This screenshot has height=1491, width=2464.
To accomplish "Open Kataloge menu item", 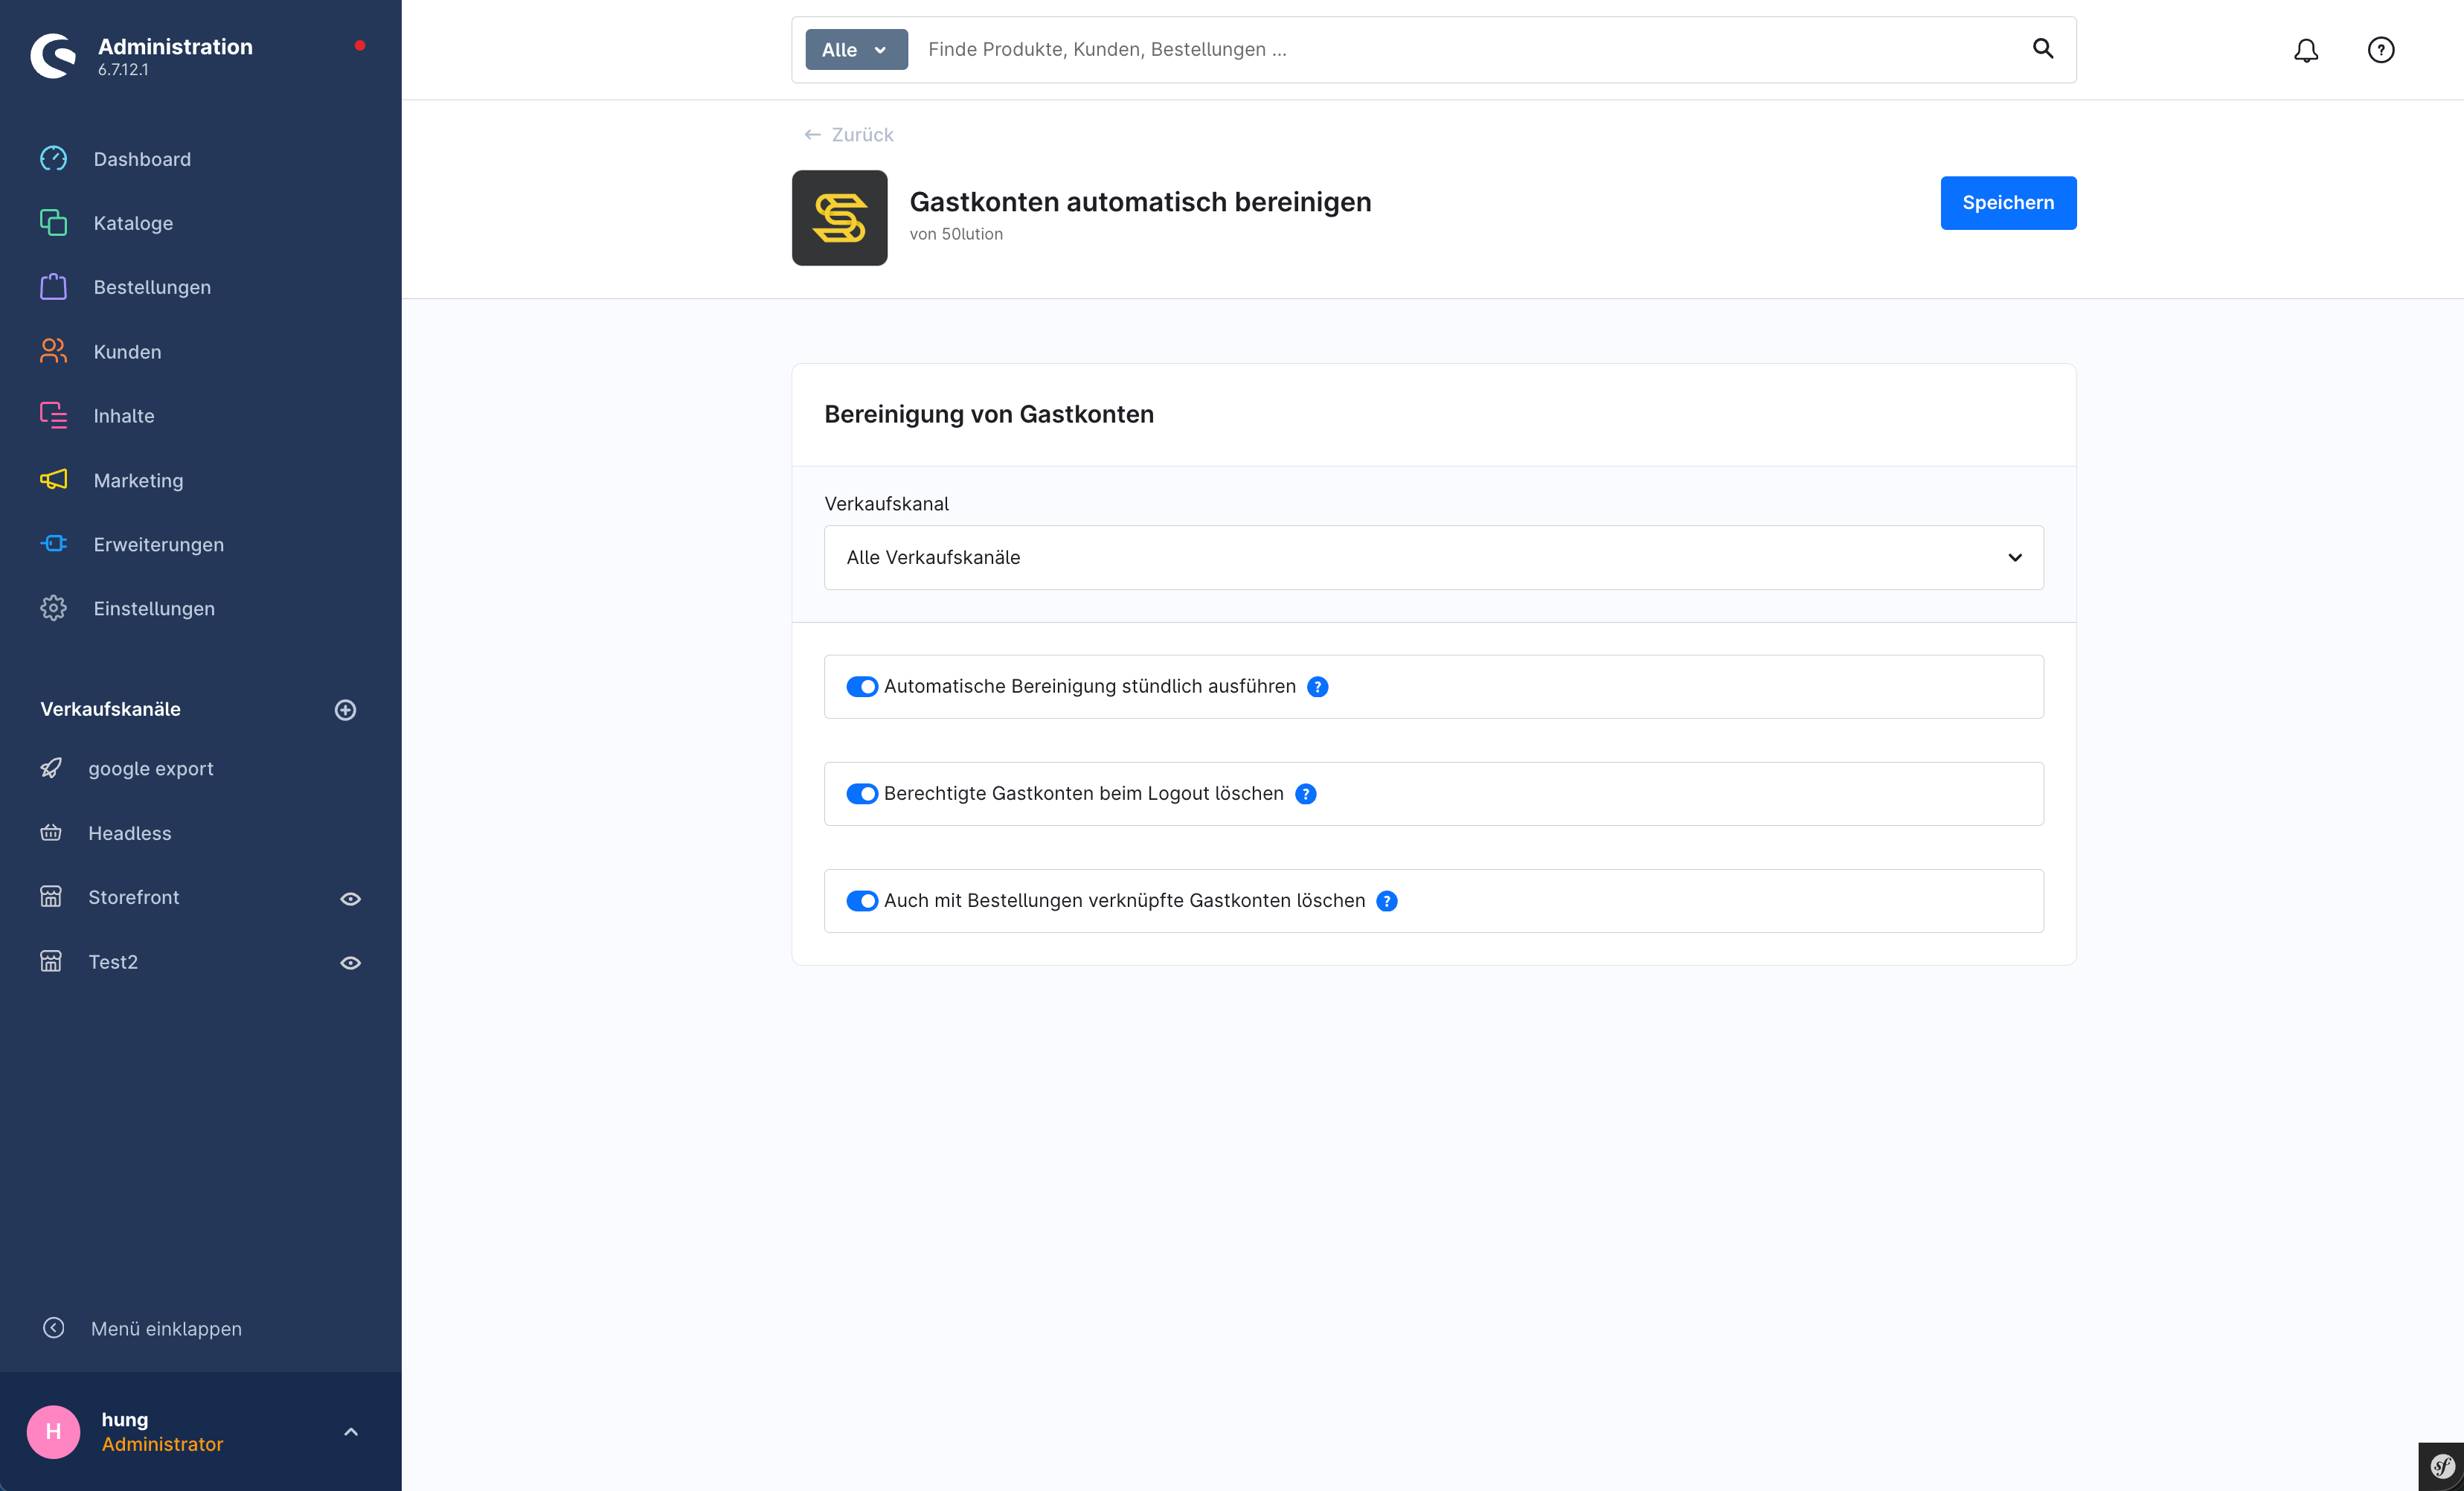I will coord(133,223).
